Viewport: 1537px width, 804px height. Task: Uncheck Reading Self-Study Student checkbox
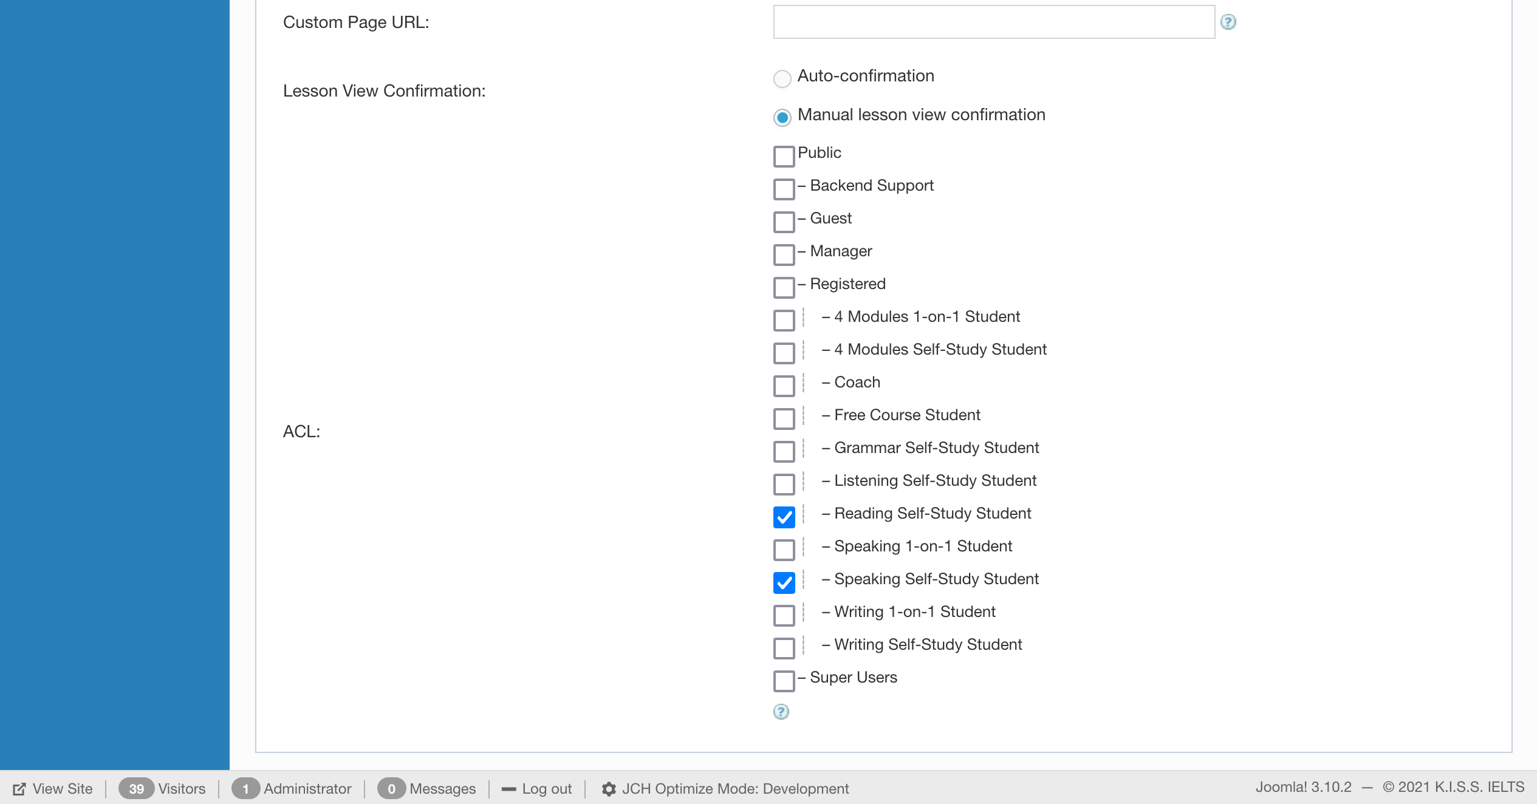(x=784, y=517)
